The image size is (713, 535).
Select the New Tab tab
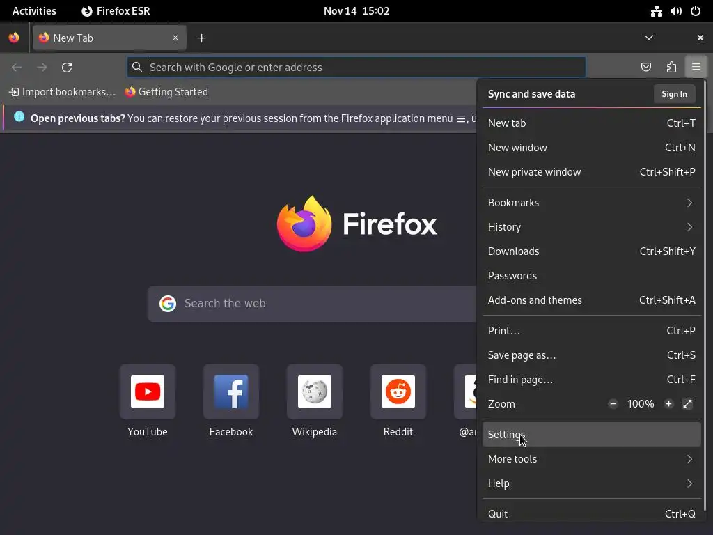[x=109, y=38]
